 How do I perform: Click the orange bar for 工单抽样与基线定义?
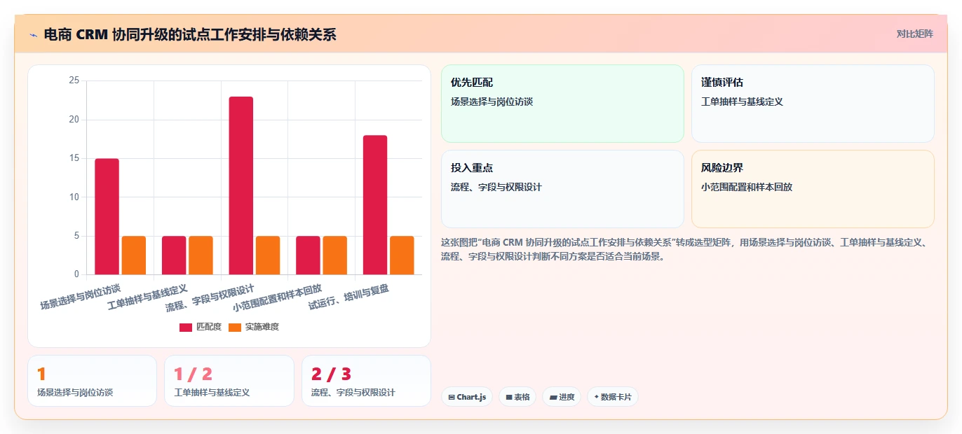(201, 255)
